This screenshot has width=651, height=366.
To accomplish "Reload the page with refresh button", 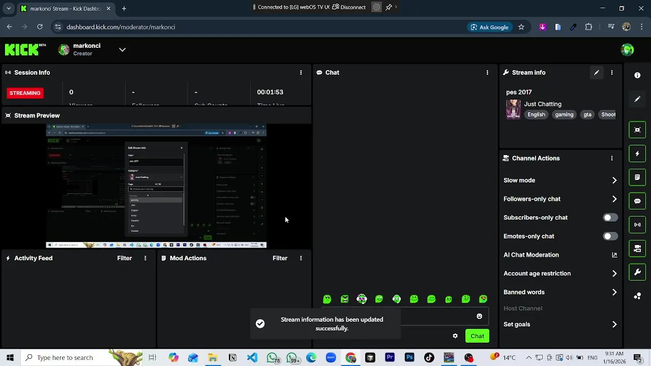I will coord(40,27).
